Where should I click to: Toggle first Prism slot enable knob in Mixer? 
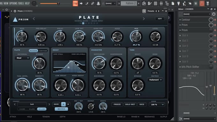[x=211, y=25]
